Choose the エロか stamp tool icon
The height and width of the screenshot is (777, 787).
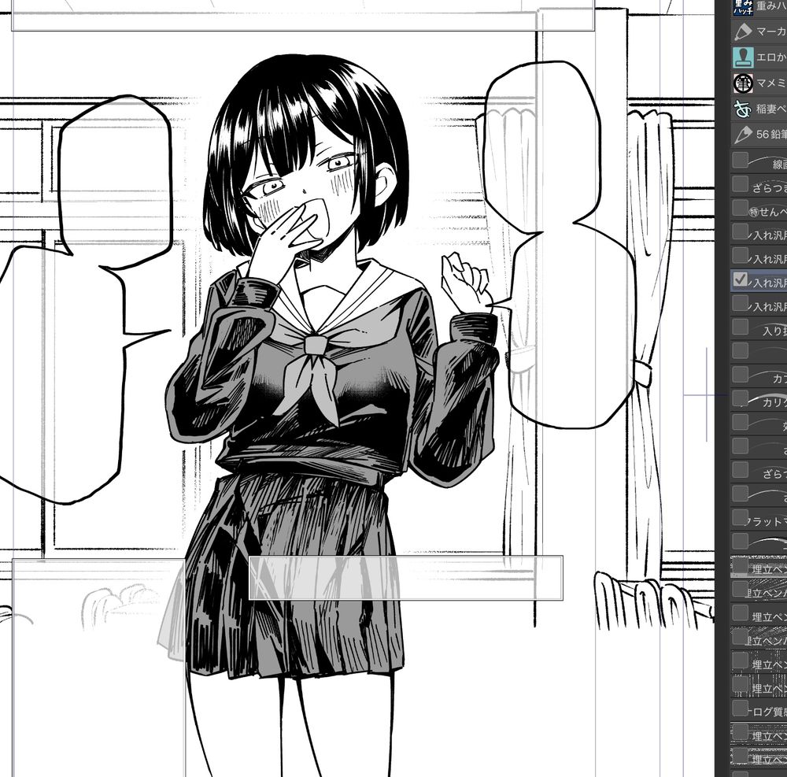point(743,57)
